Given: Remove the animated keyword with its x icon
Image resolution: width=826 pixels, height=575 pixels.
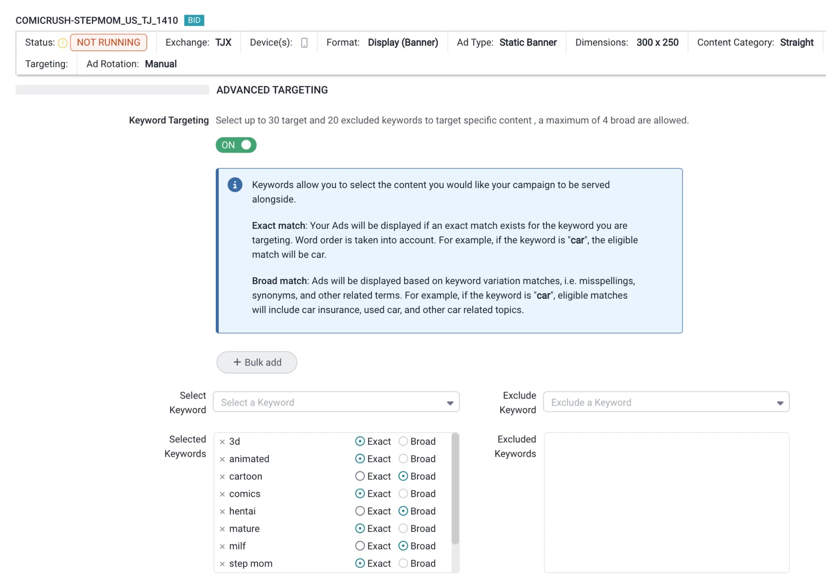Looking at the screenshot, I should coord(222,459).
